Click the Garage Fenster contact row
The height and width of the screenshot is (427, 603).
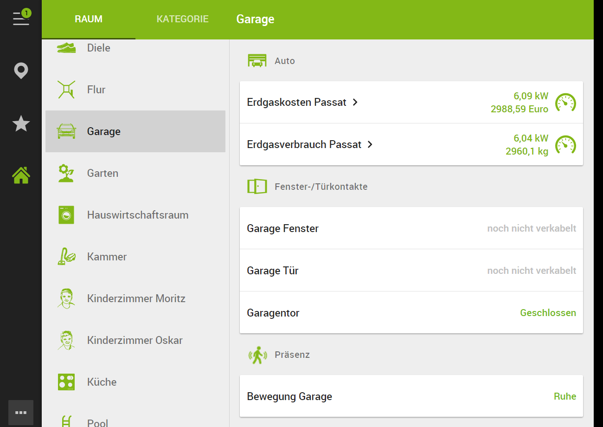(411, 228)
